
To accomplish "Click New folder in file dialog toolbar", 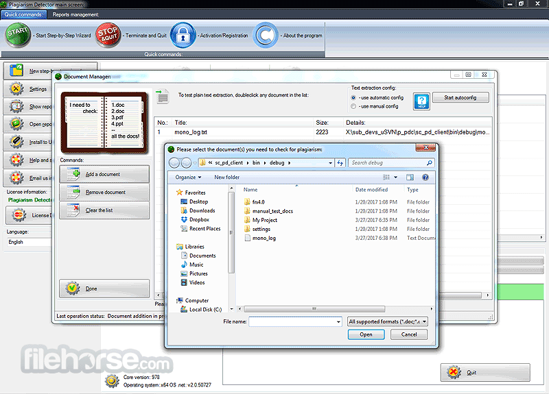I will click(x=227, y=177).
